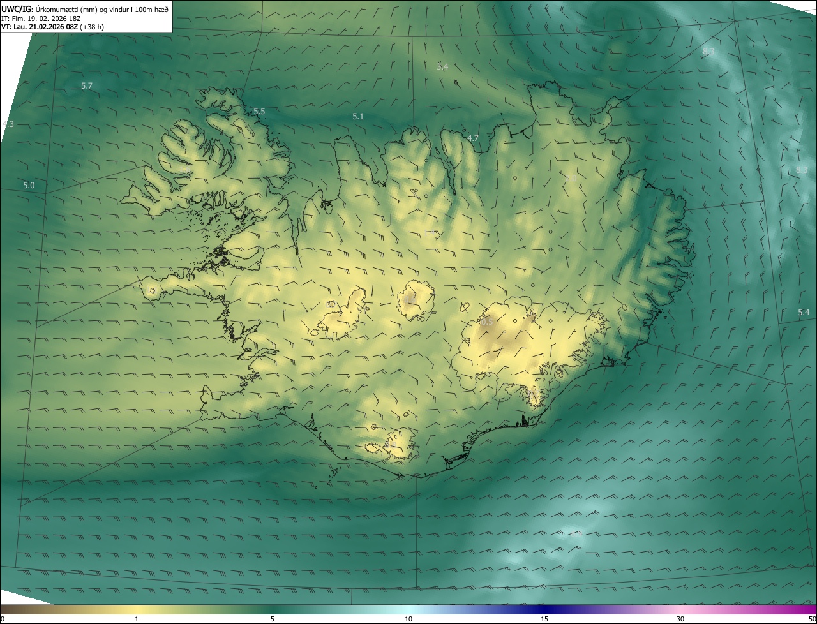Screen dimensions: 817x624
Task: Click the '1' tick label on the colorbar
Action: (137, 619)
